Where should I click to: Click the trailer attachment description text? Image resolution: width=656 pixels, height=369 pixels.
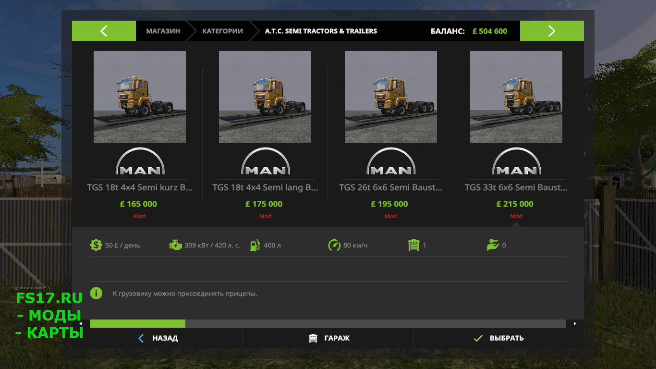click(x=185, y=293)
